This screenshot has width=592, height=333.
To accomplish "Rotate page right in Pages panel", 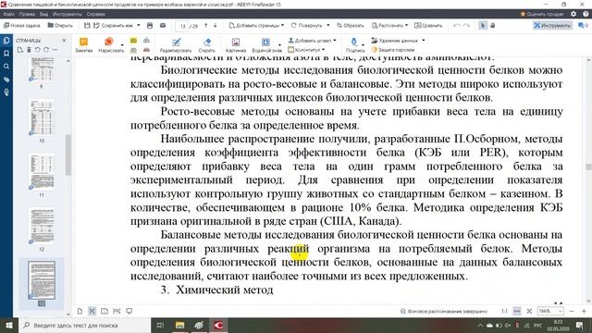I will (46, 50).
